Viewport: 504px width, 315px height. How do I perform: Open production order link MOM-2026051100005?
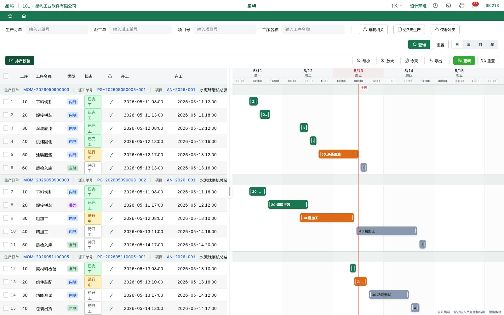(x=46, y=257)
